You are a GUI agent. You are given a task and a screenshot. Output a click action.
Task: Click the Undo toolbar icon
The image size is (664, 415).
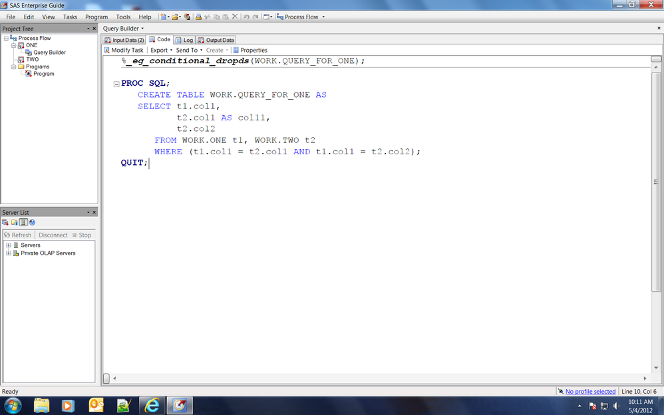[x=246, y=17]
